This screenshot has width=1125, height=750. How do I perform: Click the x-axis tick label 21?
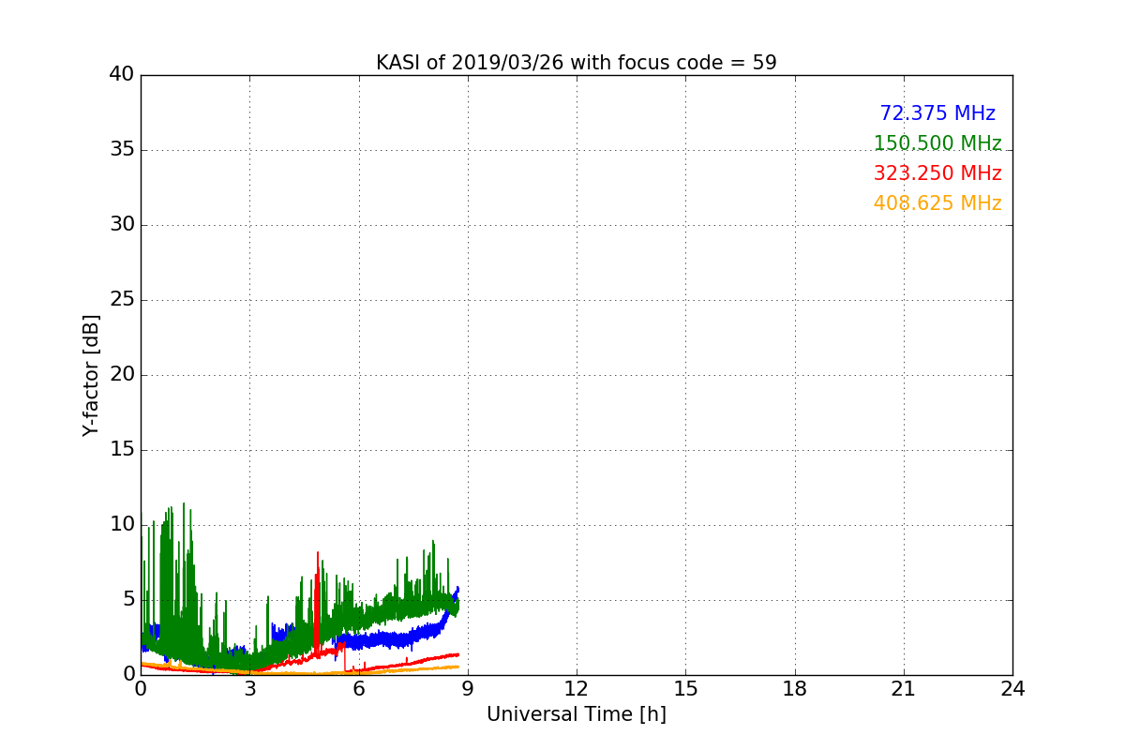point(904,689)
